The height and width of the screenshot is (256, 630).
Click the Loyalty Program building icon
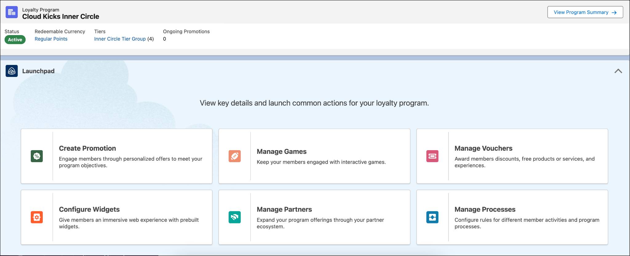tap(12, 12)
